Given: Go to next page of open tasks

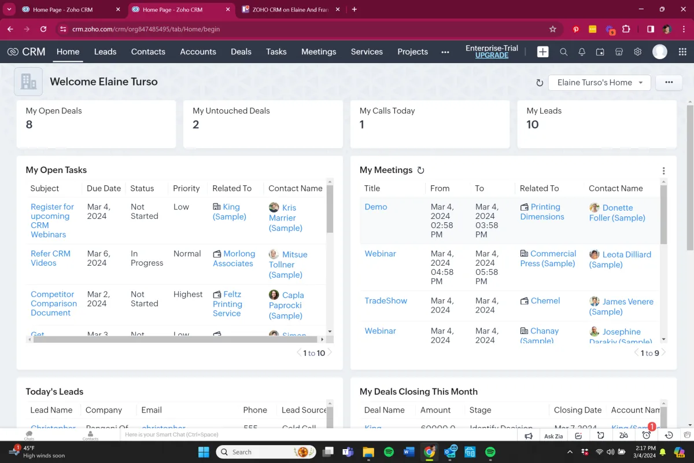Looking at the screenshot, I should pos(330,352).
